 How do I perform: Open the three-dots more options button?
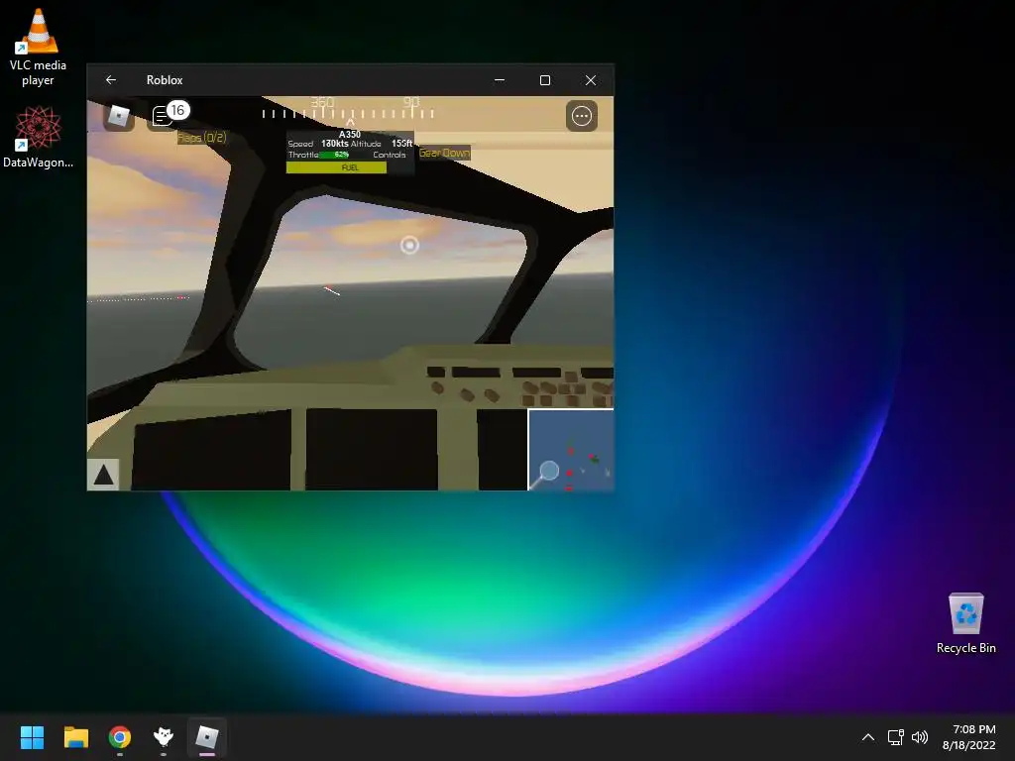[x=581, y=116]
